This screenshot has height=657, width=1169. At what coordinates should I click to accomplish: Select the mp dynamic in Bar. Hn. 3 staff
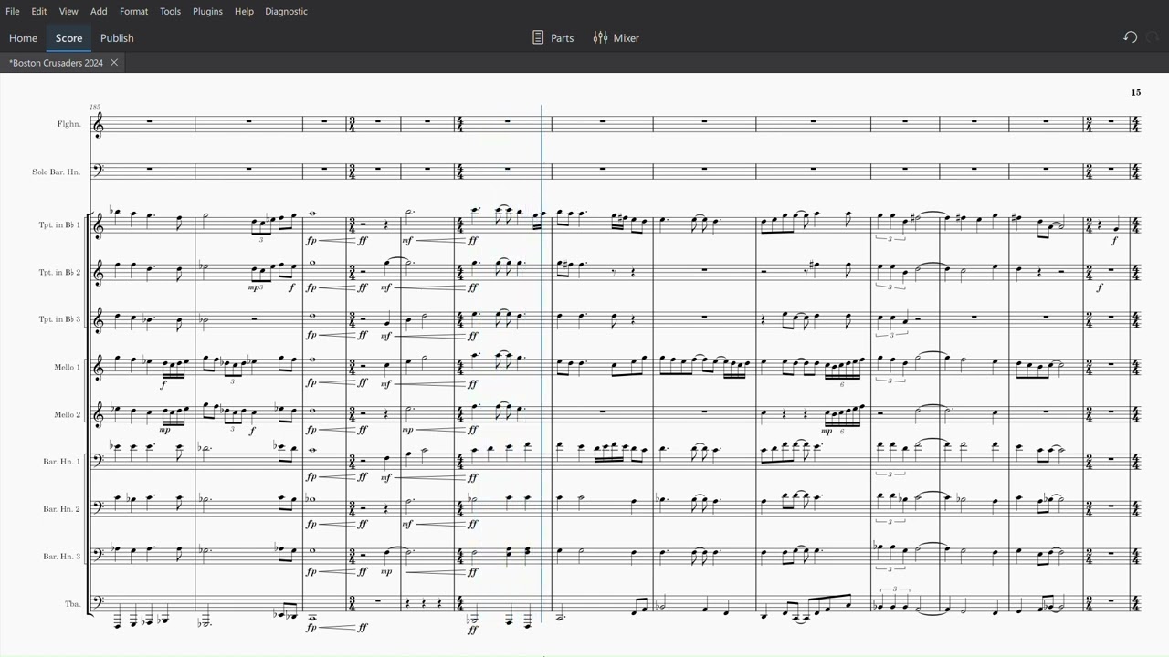[x=386, y=572]
